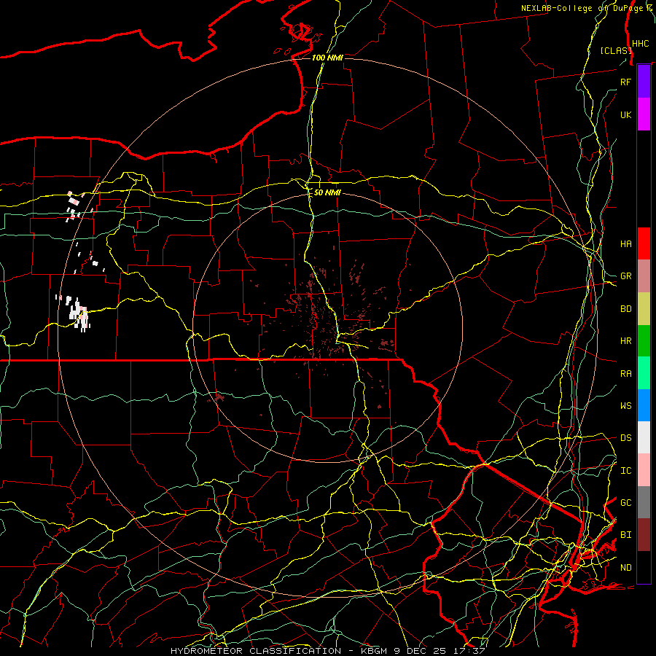The height and width of the screenshot is (656, 656).
Task: Click the magenta UK legend color swatch
Action: tap(644, 114)
